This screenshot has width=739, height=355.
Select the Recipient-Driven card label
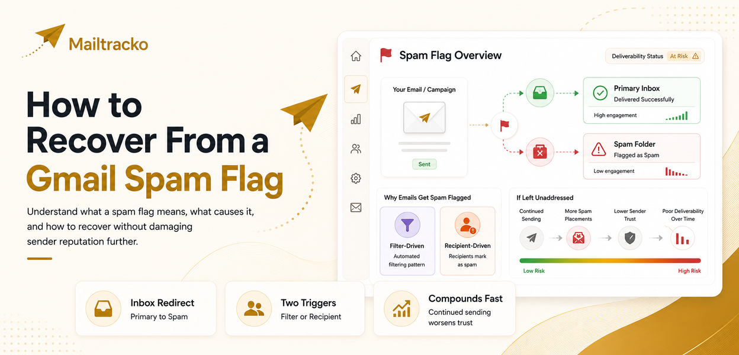pyautogui.click(x=468, y=246)
